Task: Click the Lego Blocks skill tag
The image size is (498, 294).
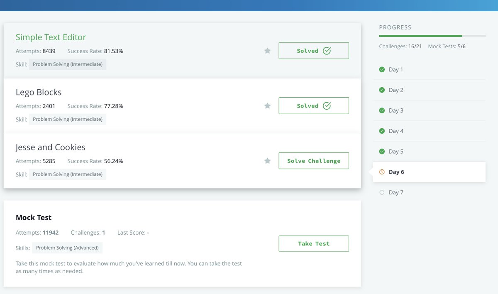Action: click(x=68, y=119)
